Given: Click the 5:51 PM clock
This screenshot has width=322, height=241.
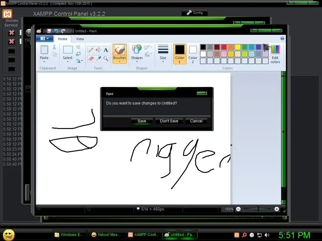Looking at the screenshot, I should [x=294, y=235].
